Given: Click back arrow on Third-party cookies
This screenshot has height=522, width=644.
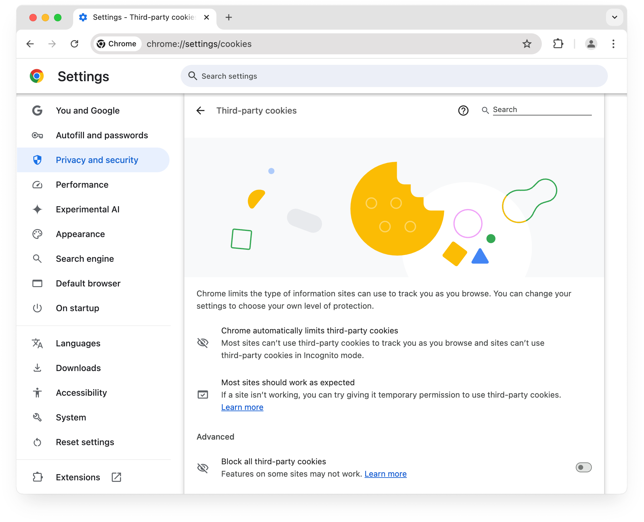Looking at the screenshot, I should point(201,111).
